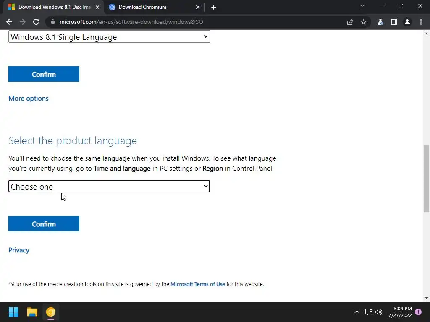
Task: Open the More options link
Action: (x=29, y=98)
